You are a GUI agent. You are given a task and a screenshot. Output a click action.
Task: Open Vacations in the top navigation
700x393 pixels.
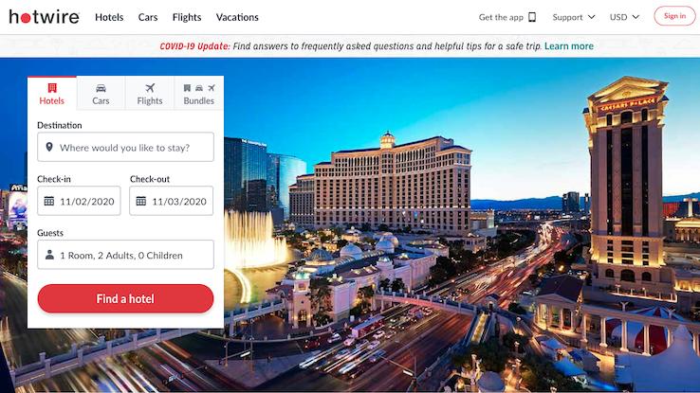pyautogui.click(x=237, y=17)
